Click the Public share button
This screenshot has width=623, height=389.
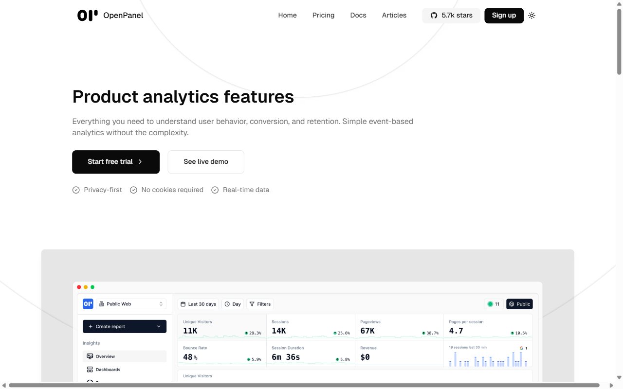[519, 304]
